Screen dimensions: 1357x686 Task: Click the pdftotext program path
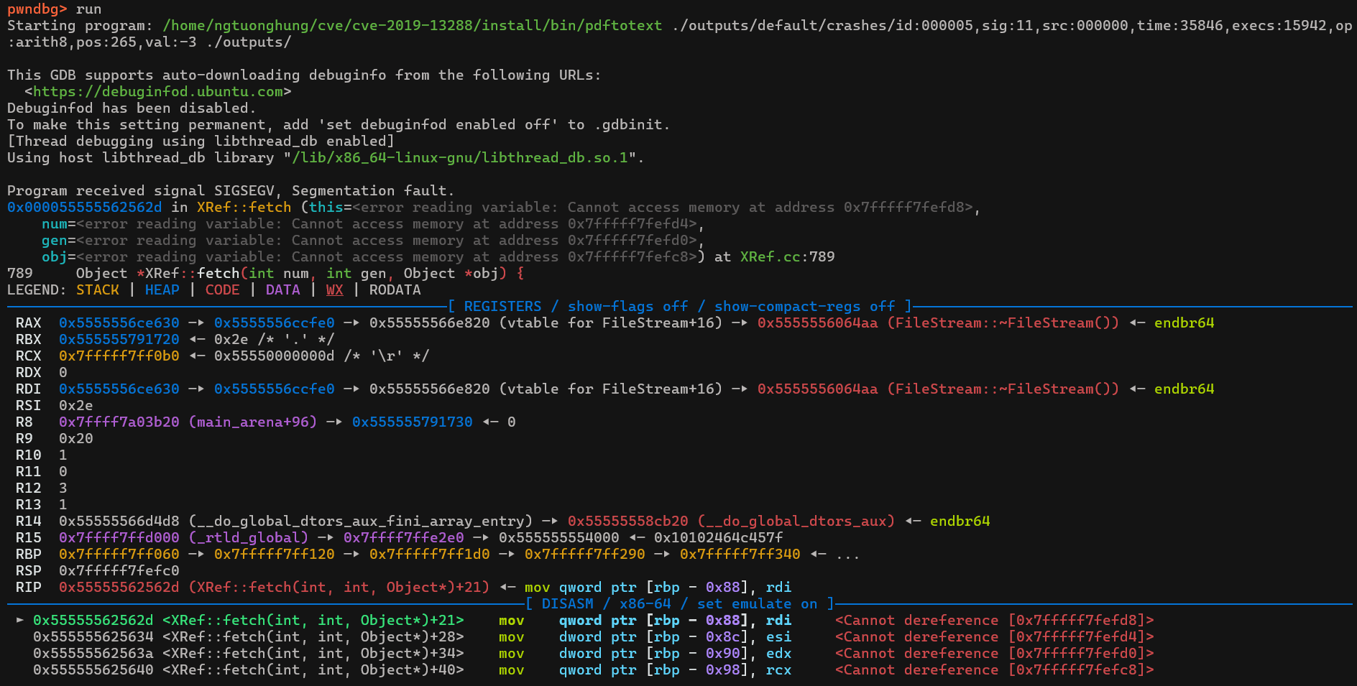(412, 25)
